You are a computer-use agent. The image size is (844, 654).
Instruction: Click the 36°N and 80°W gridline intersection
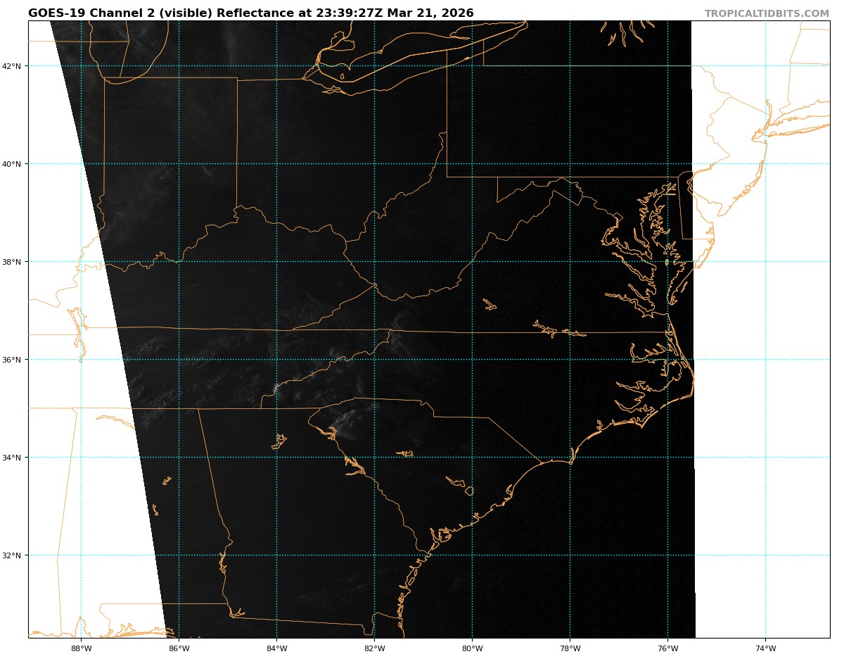(472, 360)
